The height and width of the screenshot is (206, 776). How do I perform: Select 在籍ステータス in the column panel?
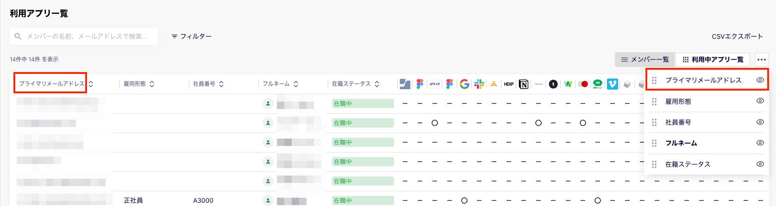[688, 164]
